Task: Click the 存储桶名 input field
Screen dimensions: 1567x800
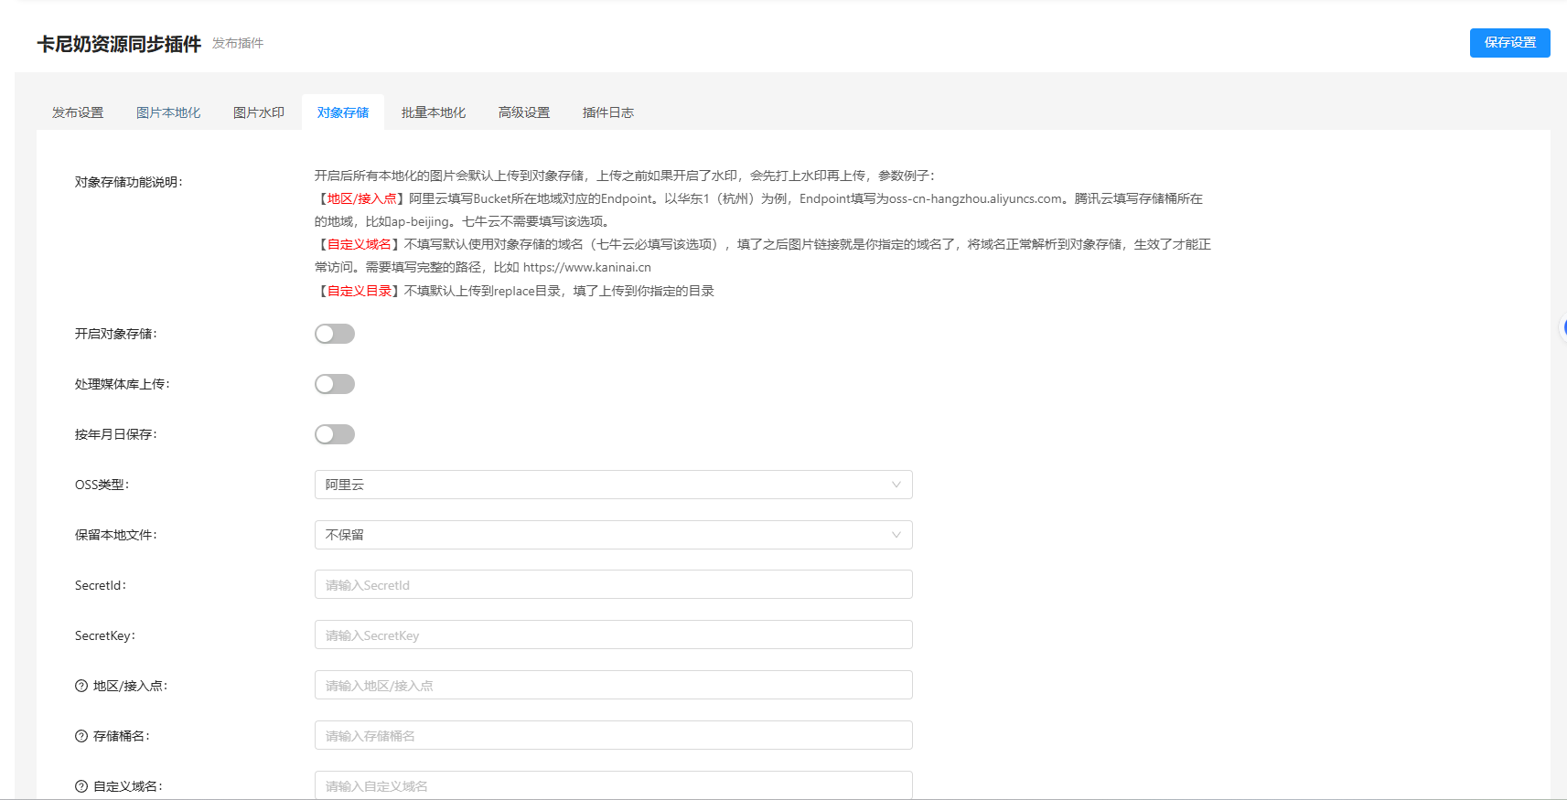Action: pyautogui.click(x=613, y=736)
